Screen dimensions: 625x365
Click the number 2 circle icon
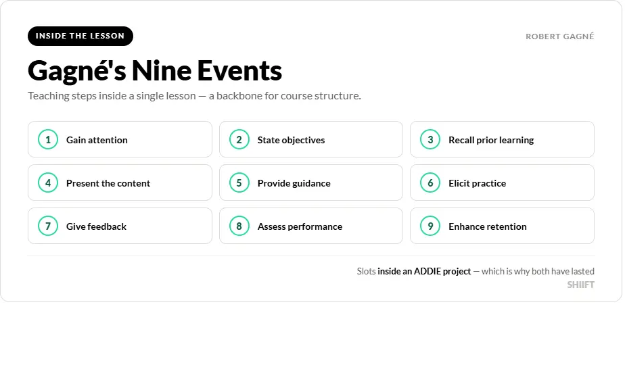(x=239, y=139)
